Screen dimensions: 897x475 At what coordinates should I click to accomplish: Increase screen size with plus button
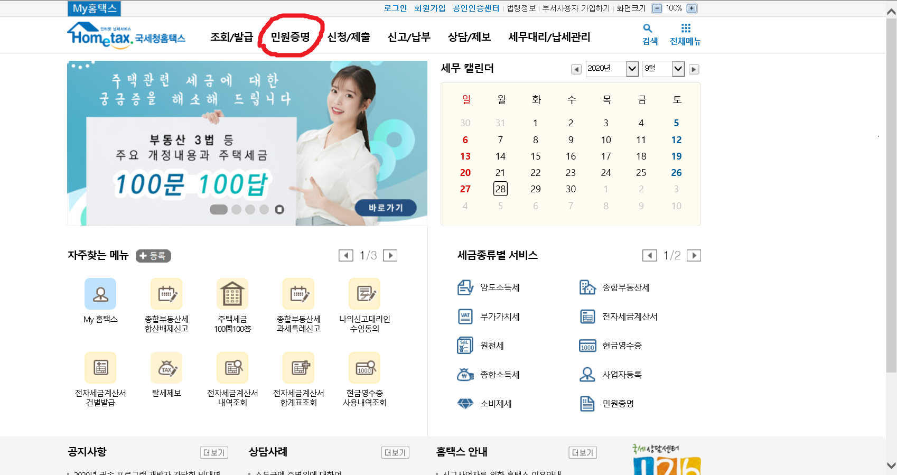(692, 8)
